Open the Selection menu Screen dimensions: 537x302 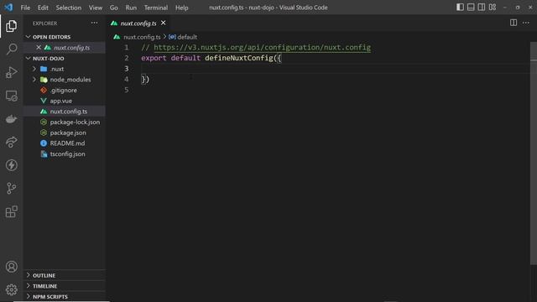point(69,8)
